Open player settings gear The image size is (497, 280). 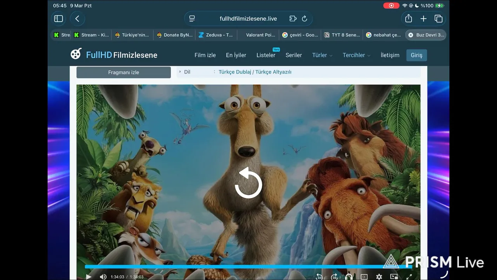[x=379, y=277]
